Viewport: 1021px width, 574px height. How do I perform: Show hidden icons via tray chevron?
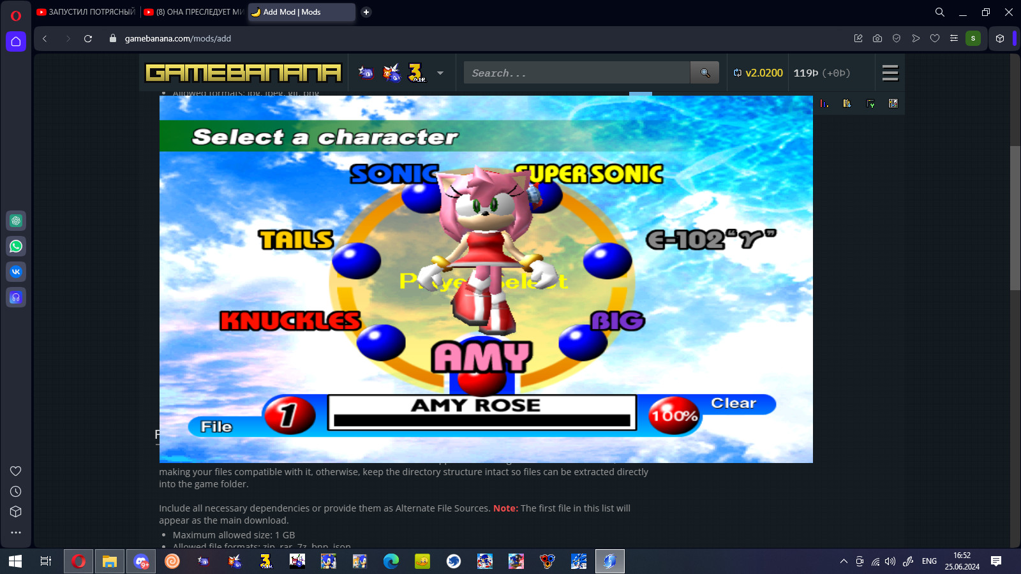tap(844, 562)
